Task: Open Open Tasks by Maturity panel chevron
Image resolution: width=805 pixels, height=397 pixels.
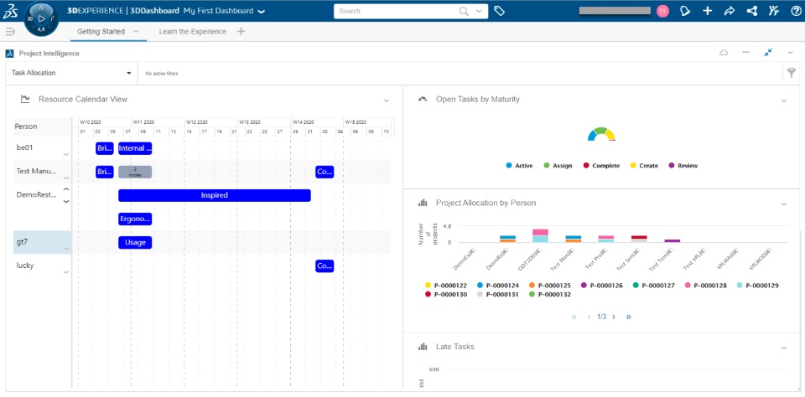Action: (x=784, y=101)
